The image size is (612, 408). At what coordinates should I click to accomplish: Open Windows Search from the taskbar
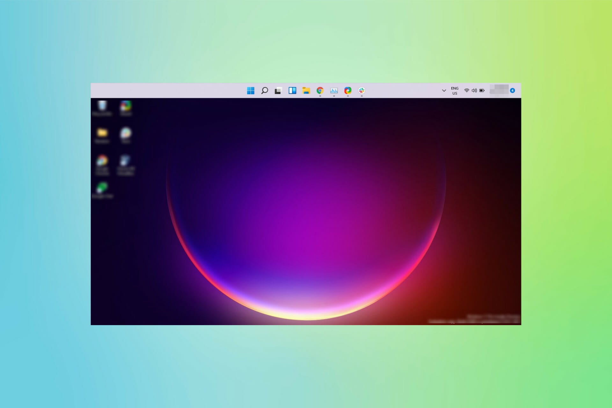(x=265, y=91)
